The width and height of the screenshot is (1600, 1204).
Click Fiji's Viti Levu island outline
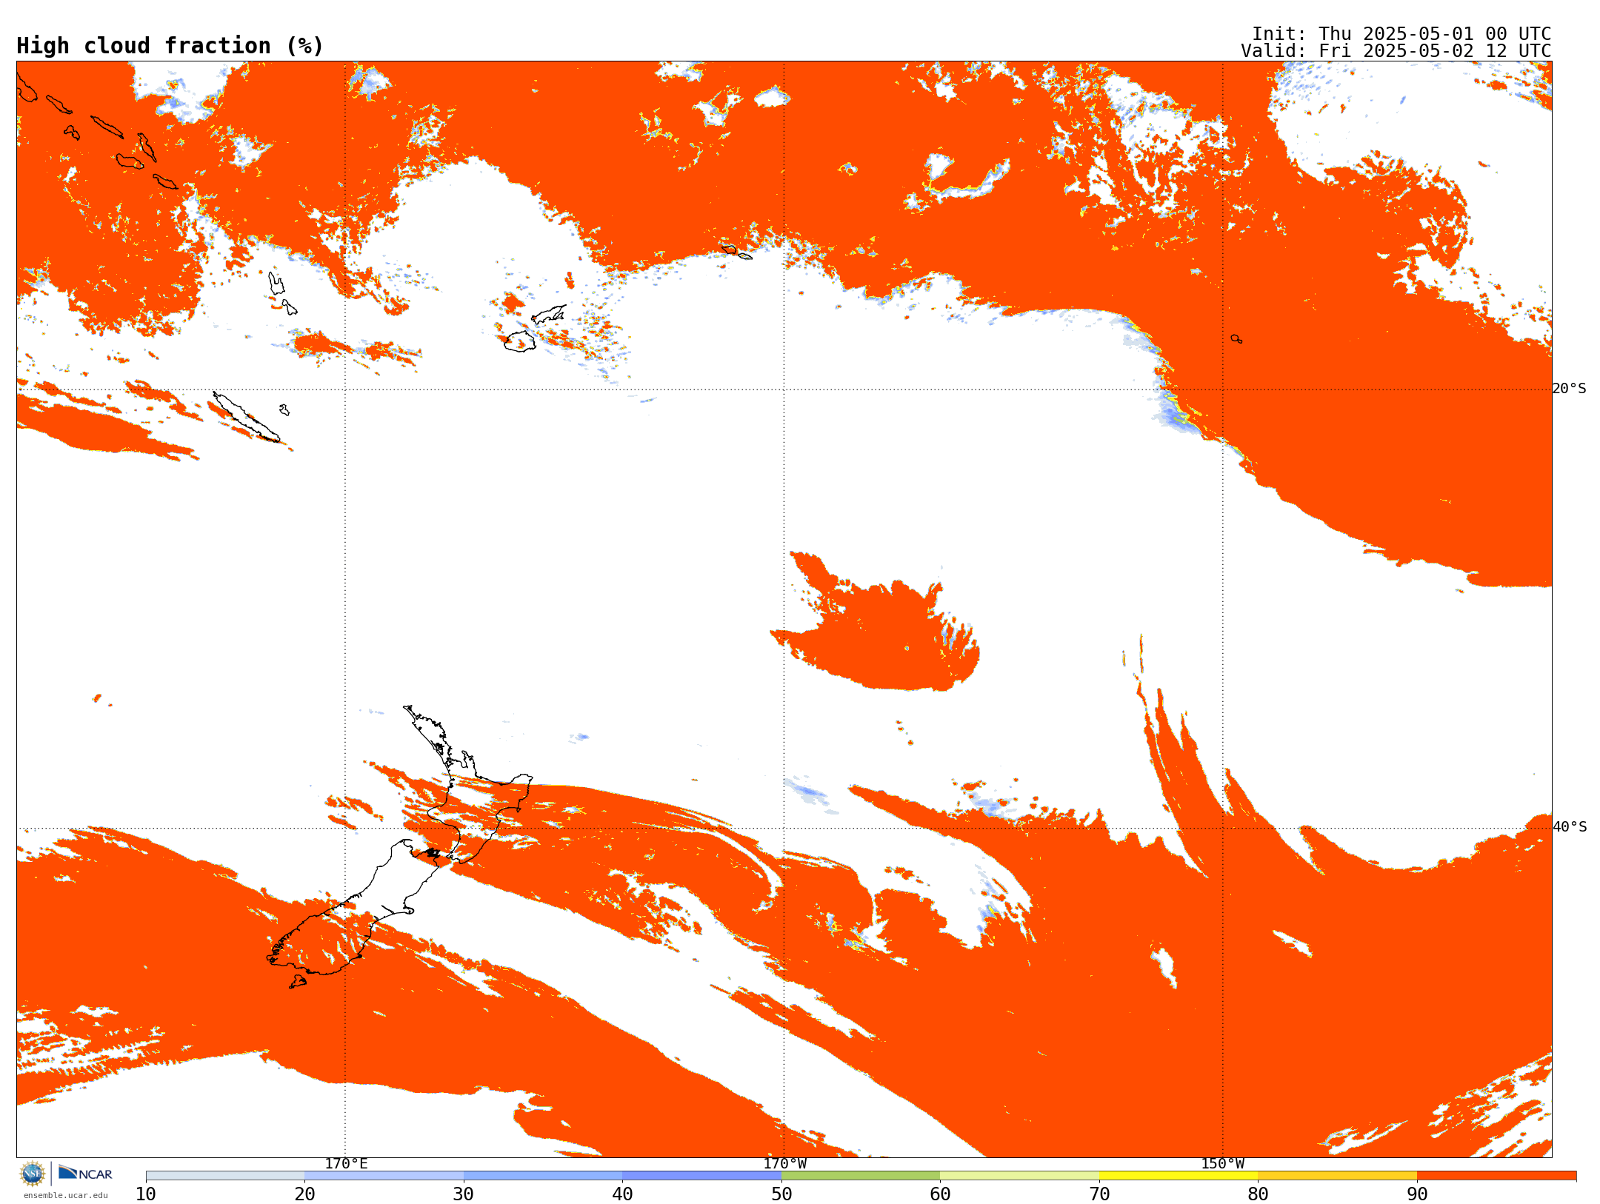[x=520, y=341]
